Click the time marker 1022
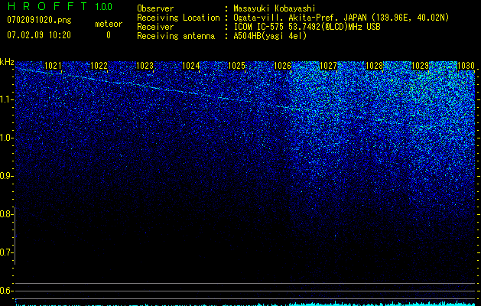Viewport: 481px width, 306px height. (99, 66)
